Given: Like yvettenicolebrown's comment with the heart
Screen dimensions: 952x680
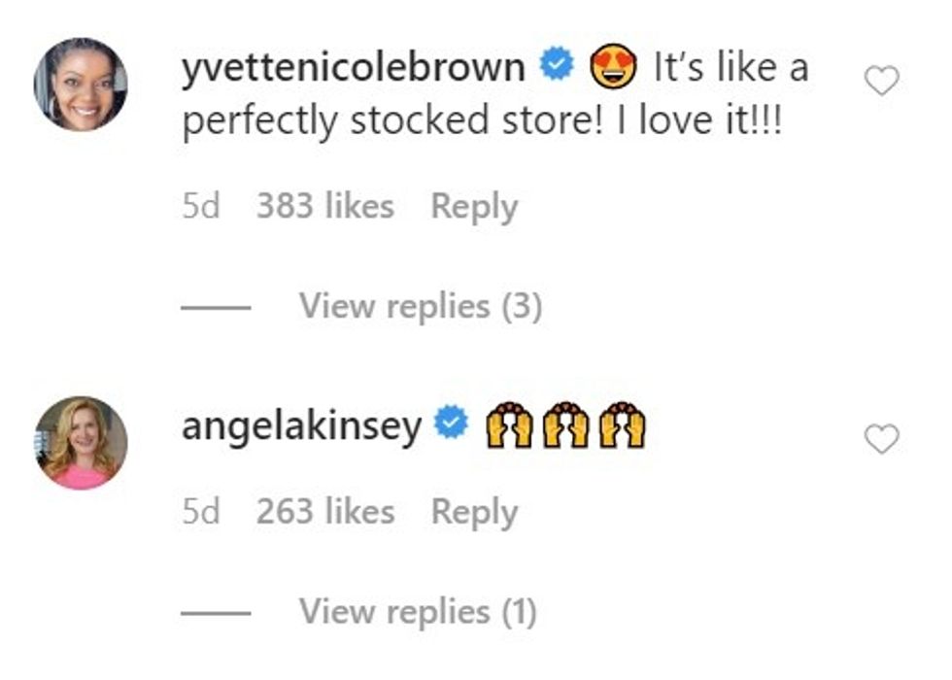Looking at the screenshot, I should (881, 83).
